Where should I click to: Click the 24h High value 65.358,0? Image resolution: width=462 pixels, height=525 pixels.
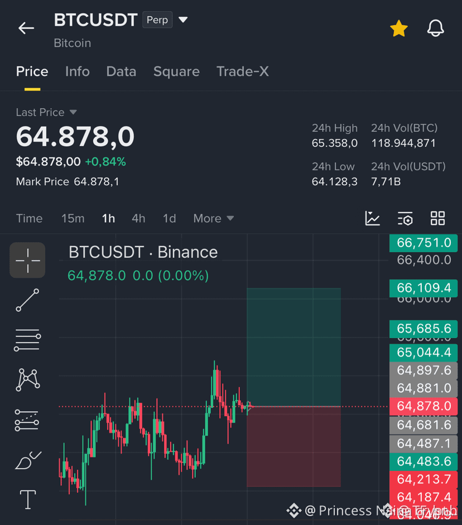pyautogui.click(x=334, y=143)
